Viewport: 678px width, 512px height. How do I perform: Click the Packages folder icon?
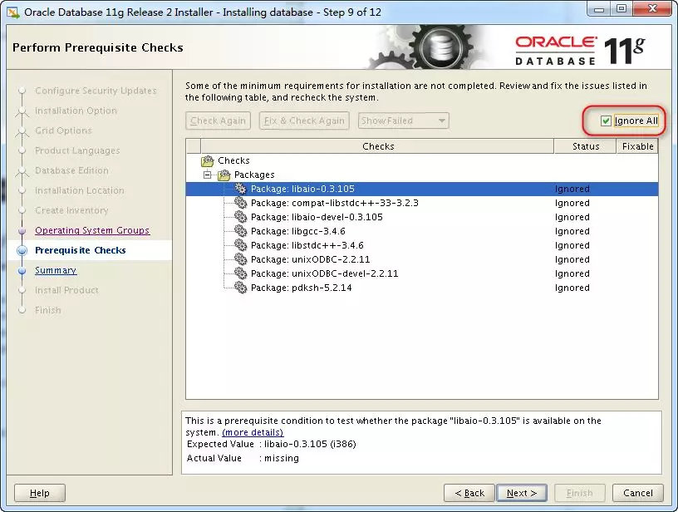point(224,175)
